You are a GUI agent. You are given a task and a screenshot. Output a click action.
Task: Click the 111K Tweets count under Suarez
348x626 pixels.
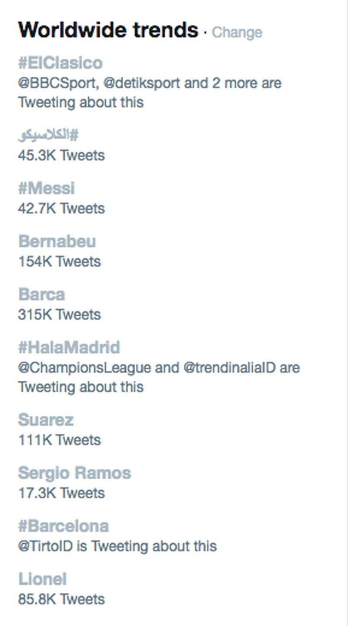(x=59, y=440)
